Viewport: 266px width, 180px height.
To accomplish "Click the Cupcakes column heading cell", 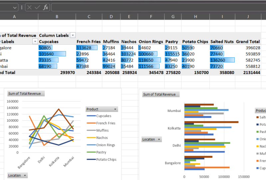I will 57,42.
